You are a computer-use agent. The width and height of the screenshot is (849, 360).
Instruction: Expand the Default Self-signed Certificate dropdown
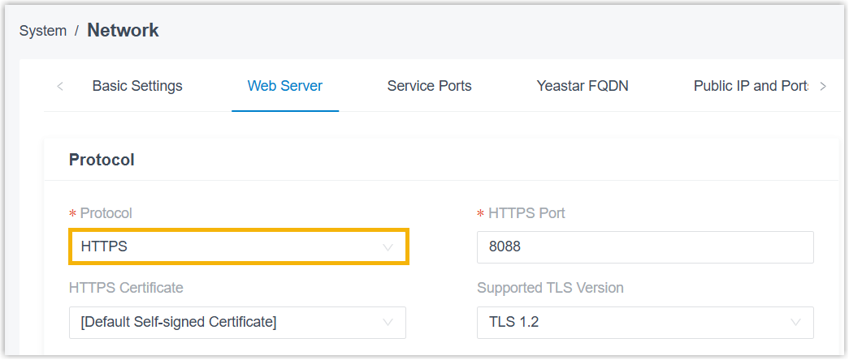227,323
